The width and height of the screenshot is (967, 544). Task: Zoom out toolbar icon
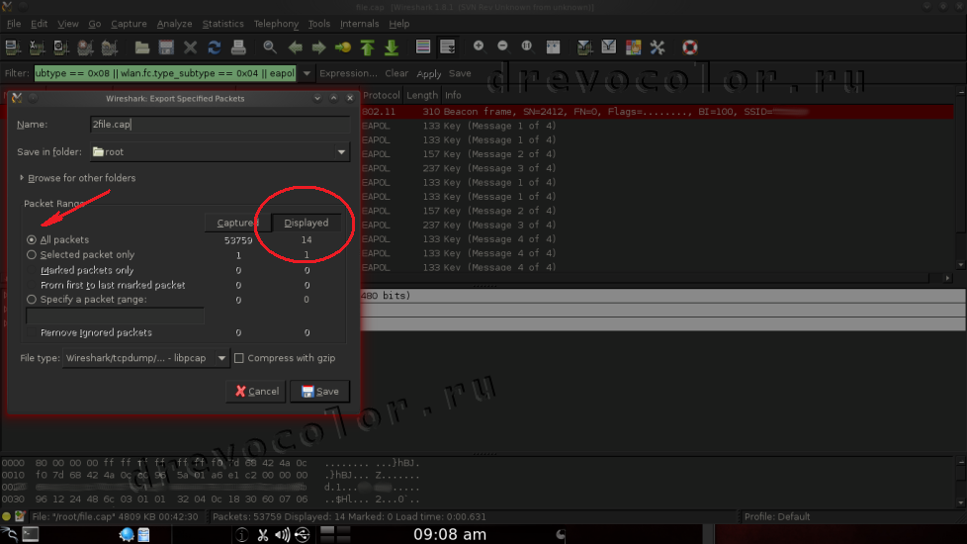(x=502, y=46)
